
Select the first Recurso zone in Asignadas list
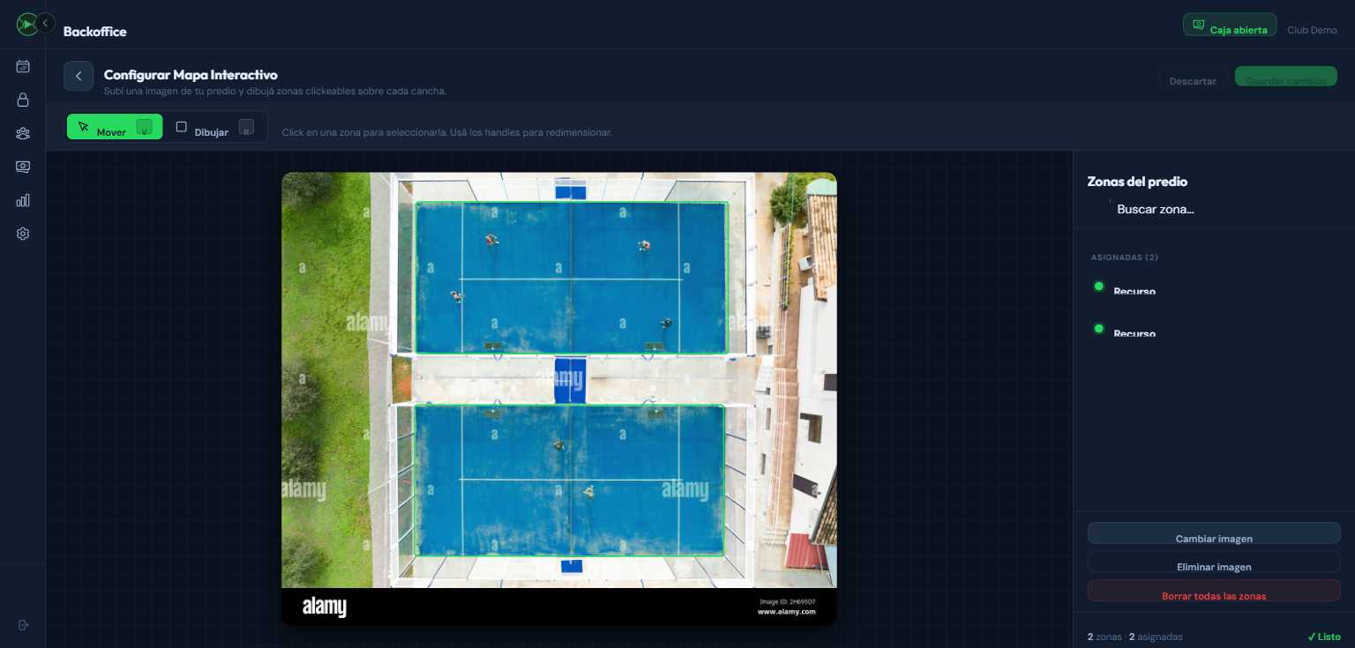pyautogui.click(x=1214, y=287)
